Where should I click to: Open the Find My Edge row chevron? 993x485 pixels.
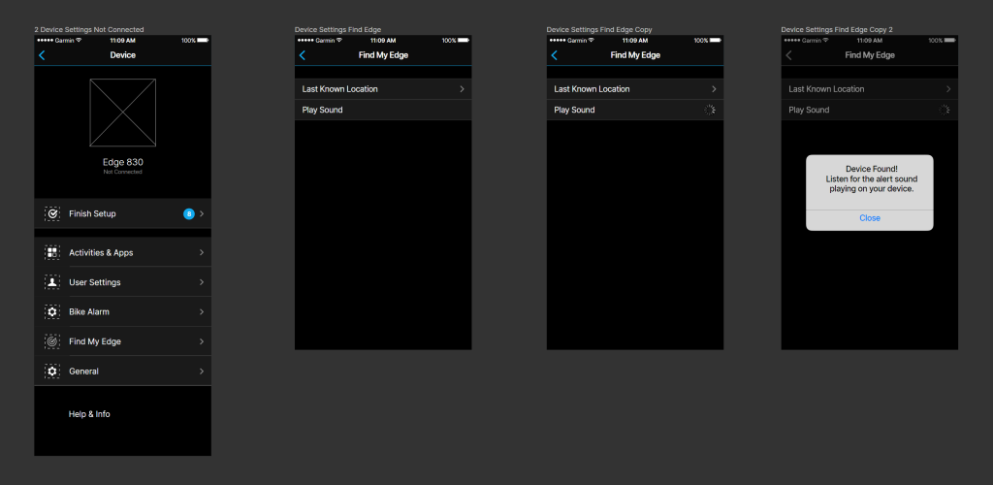point(202,341)
